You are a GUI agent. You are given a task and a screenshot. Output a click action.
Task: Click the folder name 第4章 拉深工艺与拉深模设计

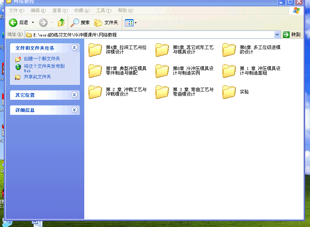click(x=126, y=50)
